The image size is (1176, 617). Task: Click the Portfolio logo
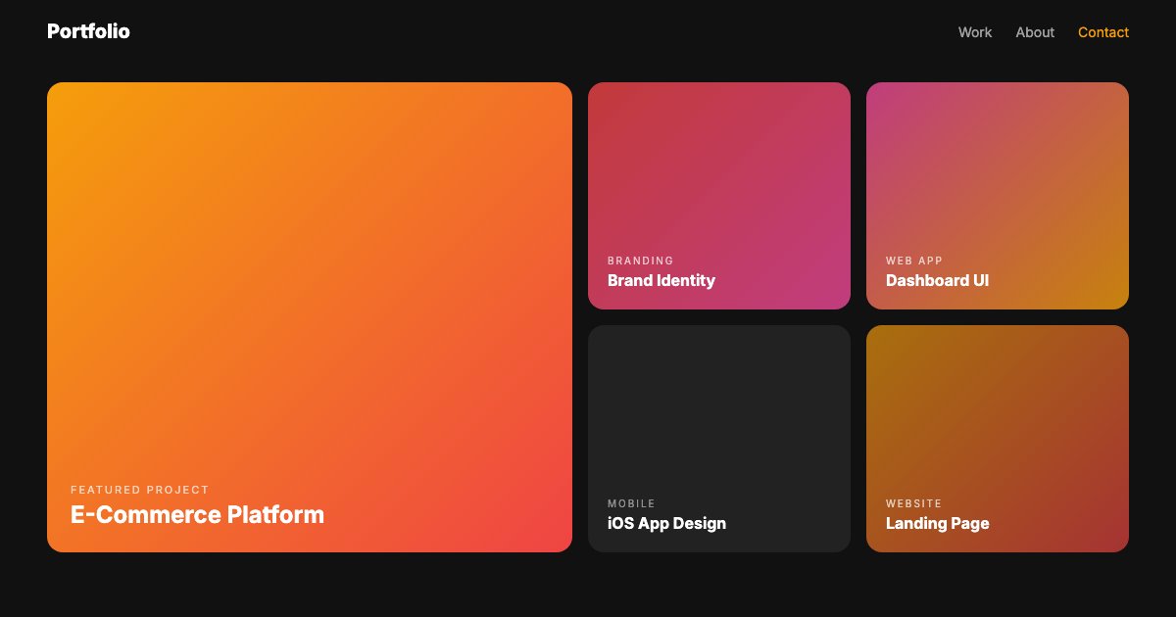(x=88, y=30)
